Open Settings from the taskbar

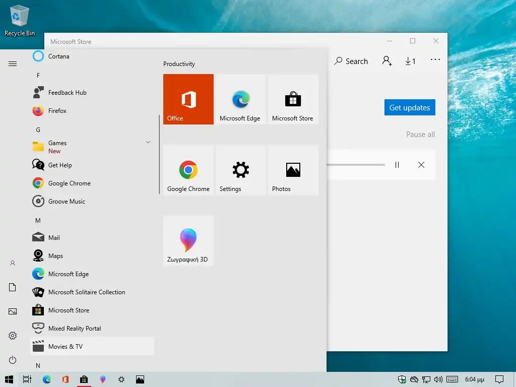click(x=121, y=379)
